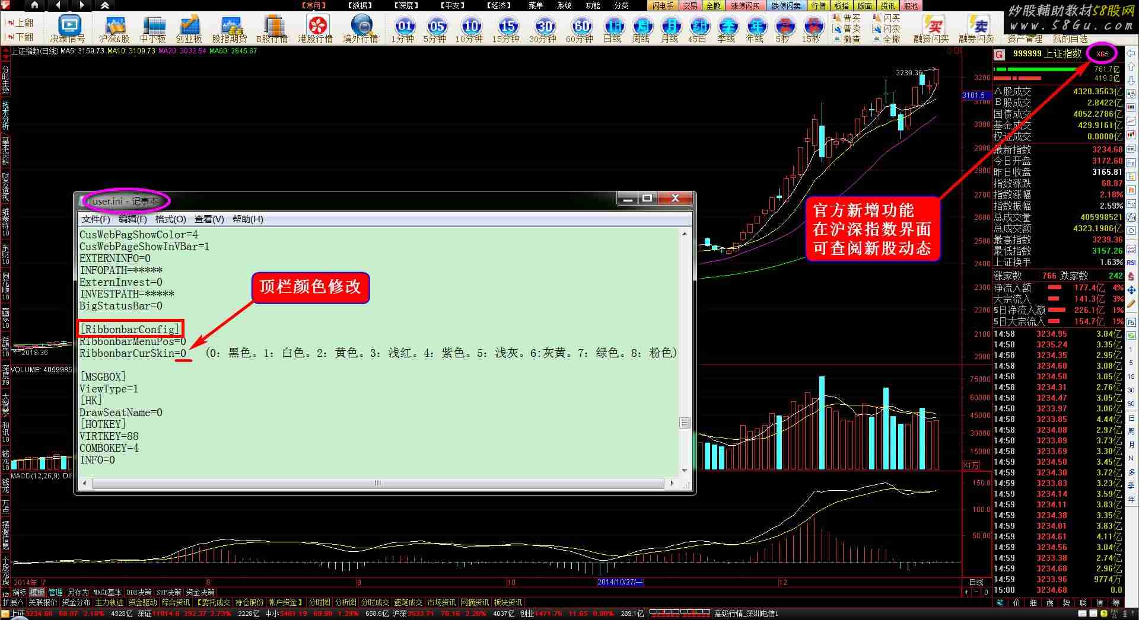
Task: Open the 功能 menu
Action: coord(593,5)
